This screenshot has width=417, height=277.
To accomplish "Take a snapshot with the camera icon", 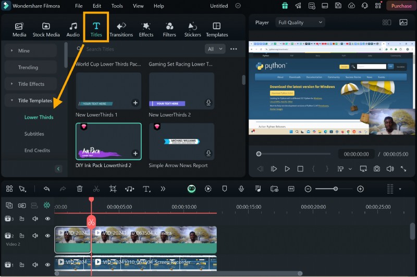I will click(x=376, y=169).
